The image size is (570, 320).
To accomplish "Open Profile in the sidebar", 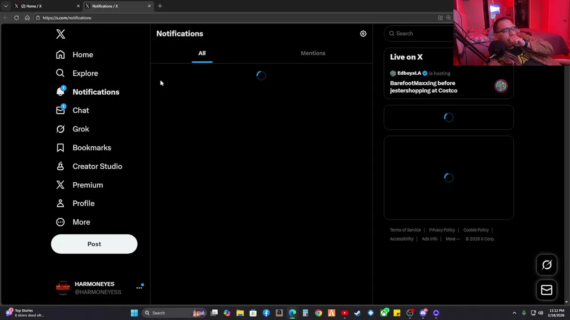I will point(75,204).
